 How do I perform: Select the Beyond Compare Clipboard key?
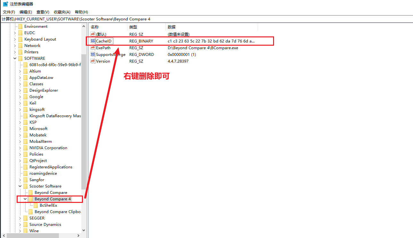[58, 212]
